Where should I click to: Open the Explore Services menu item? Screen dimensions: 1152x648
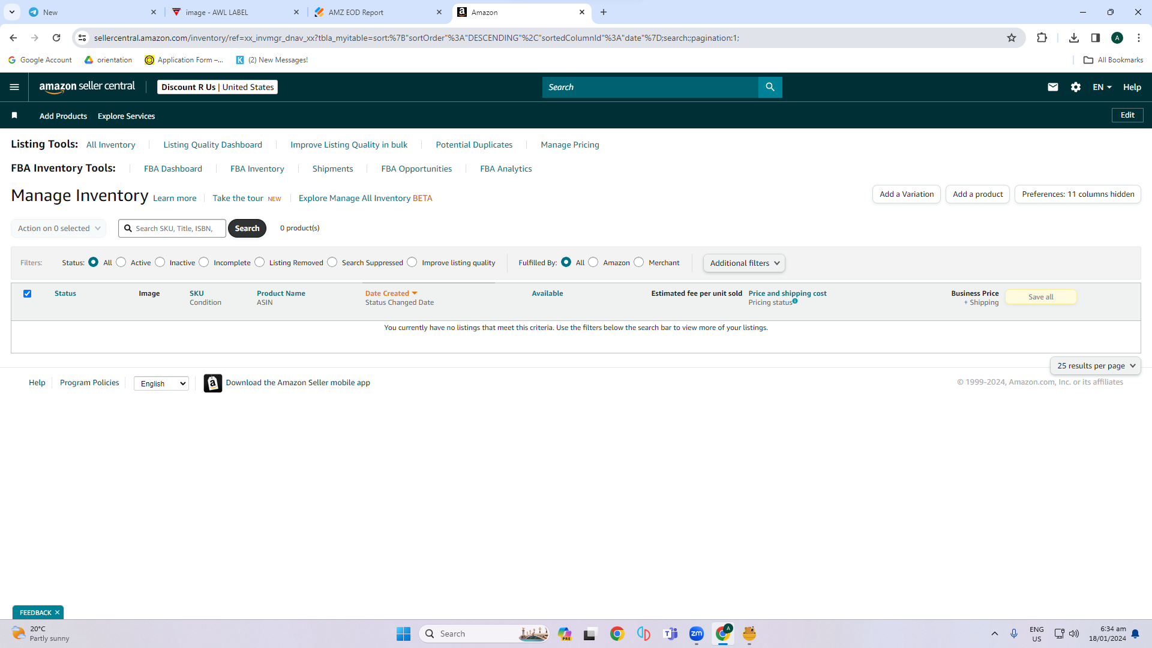click(x=126, y=116)
